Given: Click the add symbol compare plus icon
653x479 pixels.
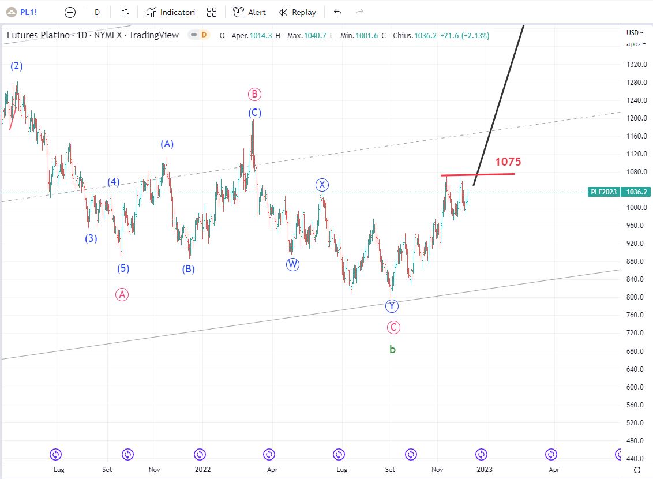Looking at the screenshot, I should (x=70, y=13).
